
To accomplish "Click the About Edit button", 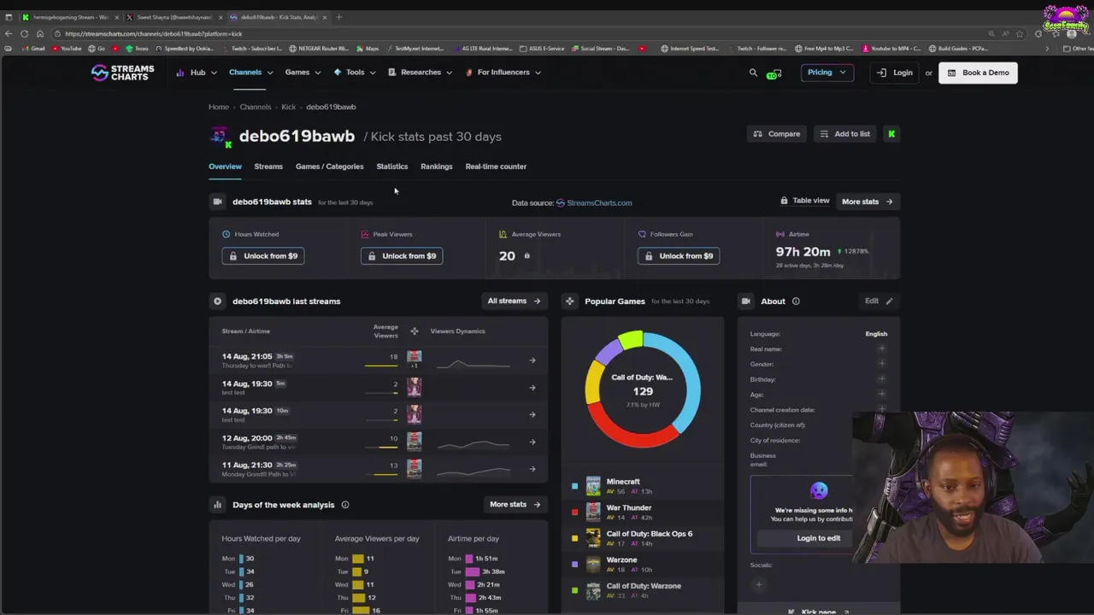I will tap(878, 301).
